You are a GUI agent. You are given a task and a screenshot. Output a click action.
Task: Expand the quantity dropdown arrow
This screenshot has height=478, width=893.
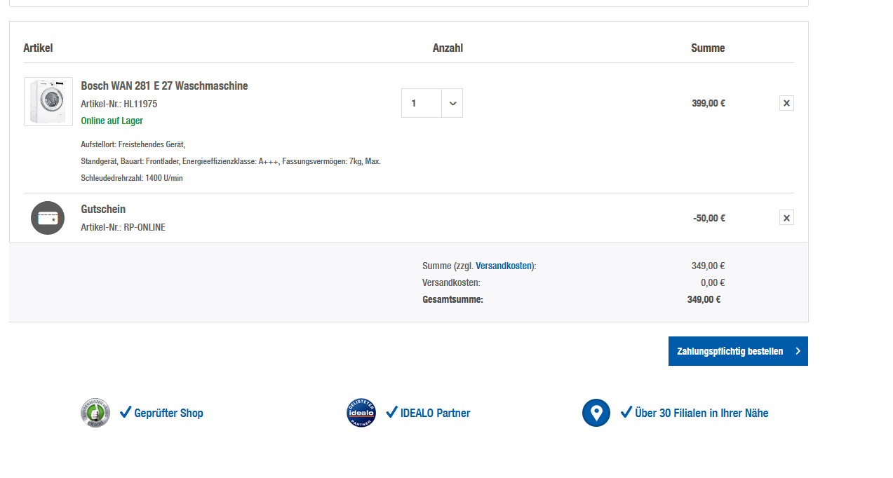(452, 104)
